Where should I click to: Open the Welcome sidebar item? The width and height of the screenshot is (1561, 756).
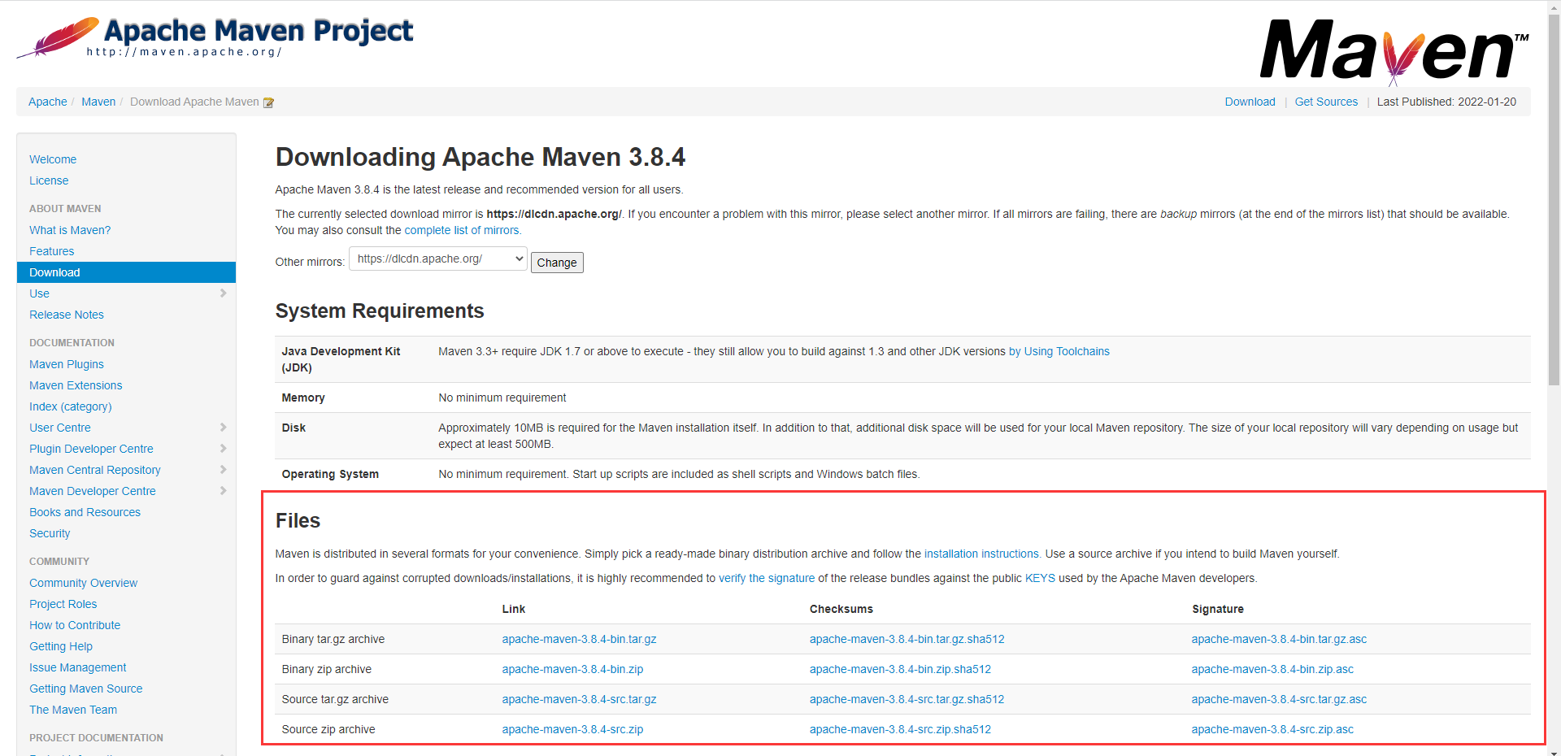(53, 159)
